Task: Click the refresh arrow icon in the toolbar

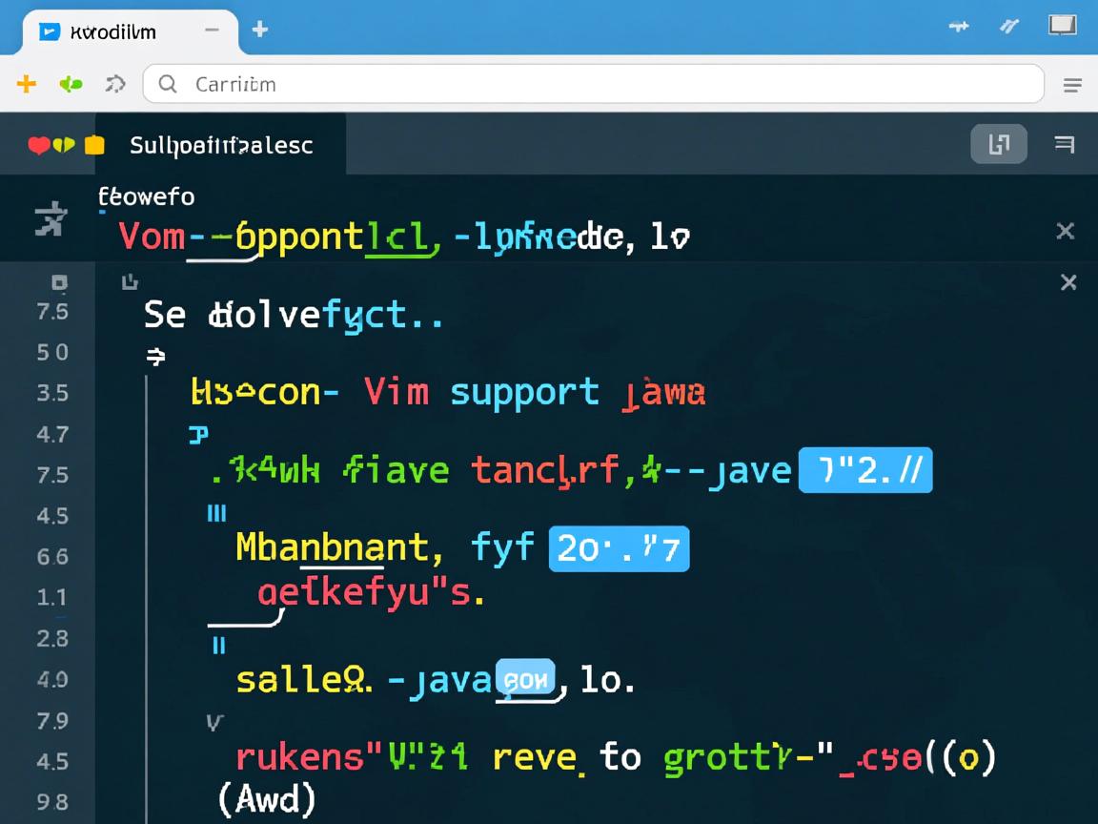Action: (115, 84)
